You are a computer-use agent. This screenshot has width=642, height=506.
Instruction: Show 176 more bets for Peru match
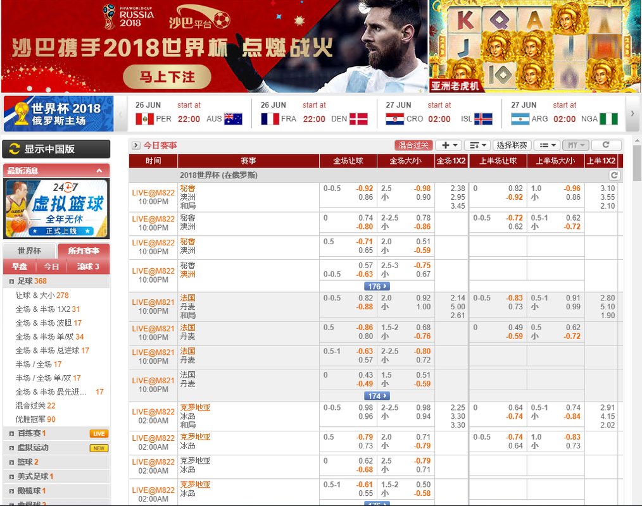(x=377, y=287)
